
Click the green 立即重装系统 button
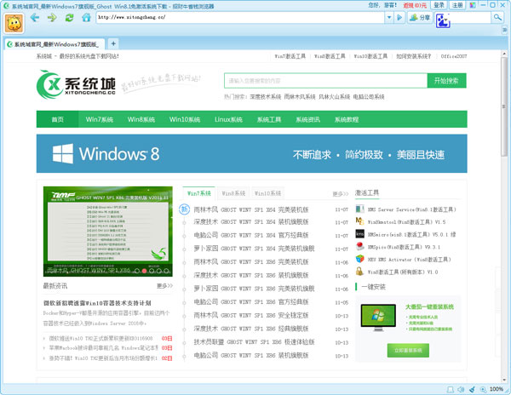coord(408,351)
